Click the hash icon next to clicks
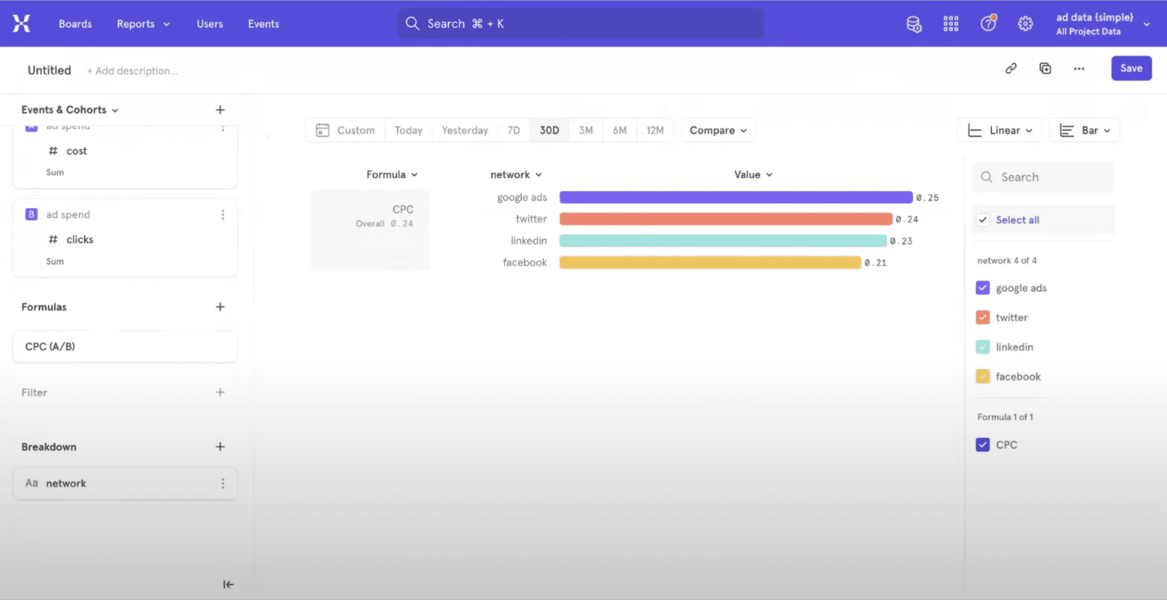1167x600 pixels. [x=53, y=239]
